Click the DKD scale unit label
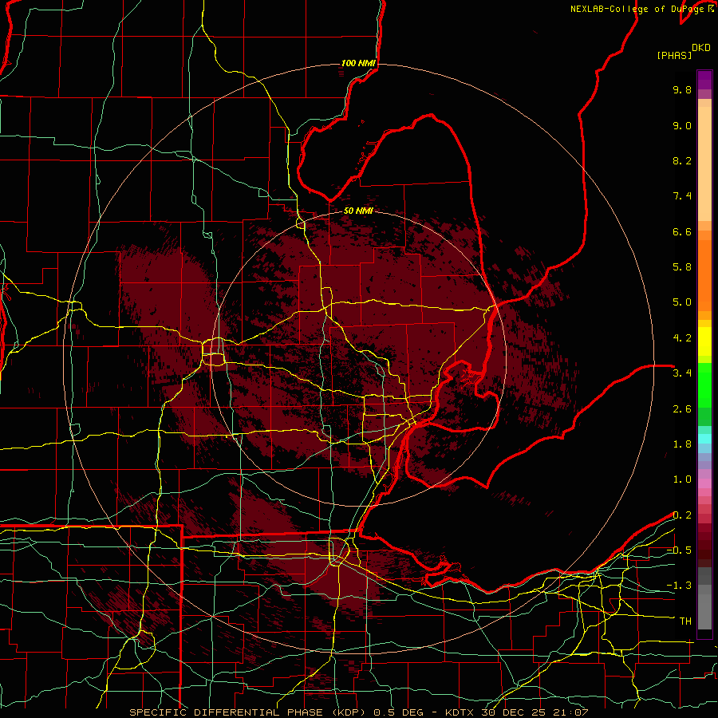 [x=701, y=48]
